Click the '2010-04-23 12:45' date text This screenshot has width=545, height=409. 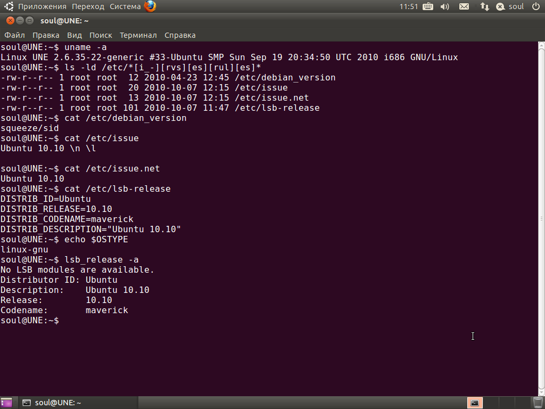click(187, 78)
